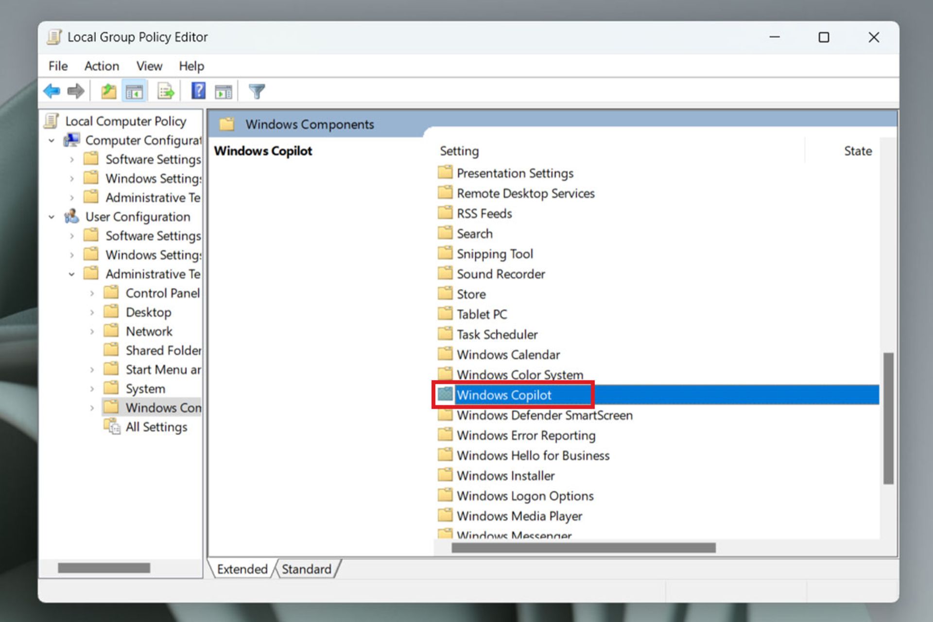Select Windows Error Reporting entry
The image size is (933, 622).
[x=517, y=435]
